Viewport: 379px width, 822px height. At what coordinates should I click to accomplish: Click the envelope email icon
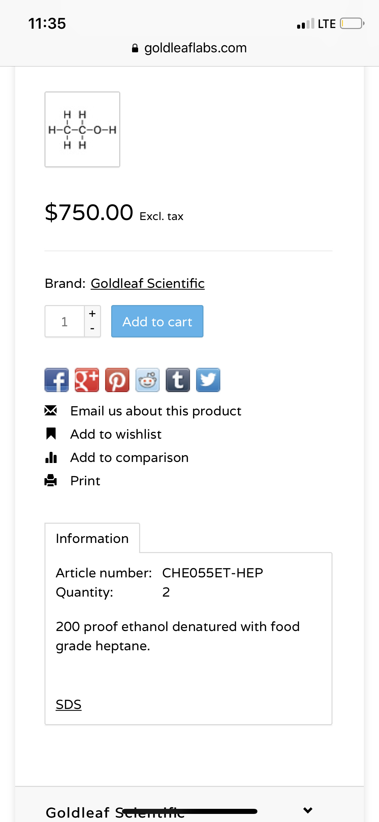pyautogui.click(x=51, y=411)
